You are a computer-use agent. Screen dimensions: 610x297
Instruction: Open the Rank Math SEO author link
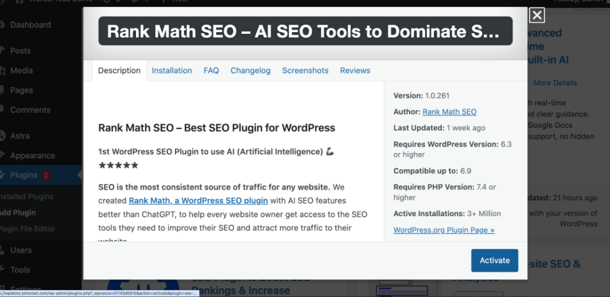click(449, 112)
